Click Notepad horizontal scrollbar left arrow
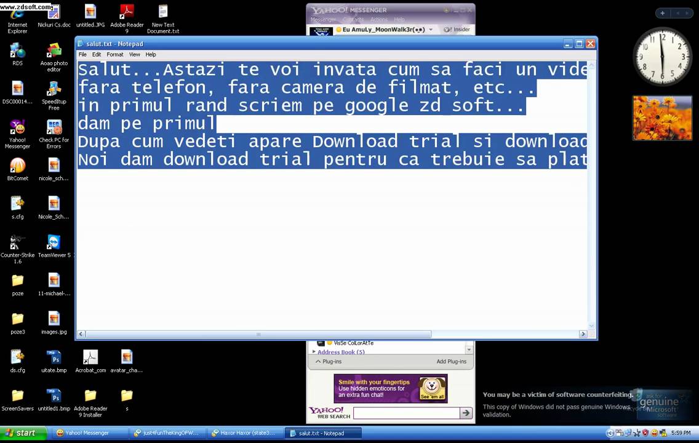The width and height of the screenshot is (699, 443). pyautogui.click(x=81, y=334)
